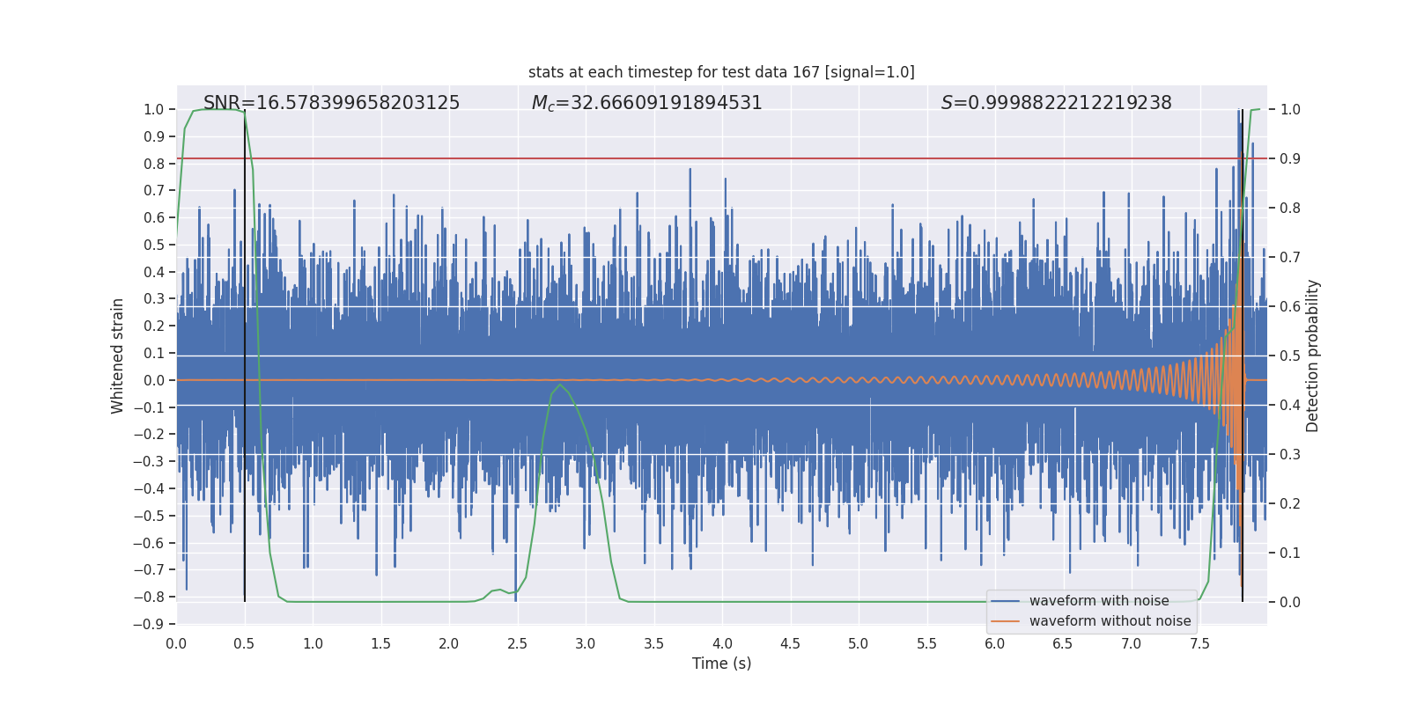Select the S=0.9998 score annotation
This screenshot has width=1409, height=704.
tap(1056, 103)
